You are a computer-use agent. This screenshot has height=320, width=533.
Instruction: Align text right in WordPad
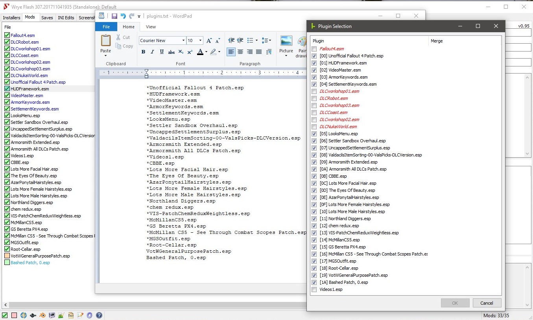249,52
